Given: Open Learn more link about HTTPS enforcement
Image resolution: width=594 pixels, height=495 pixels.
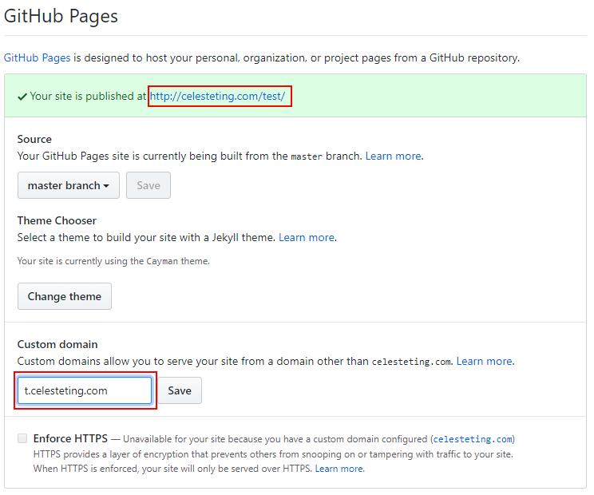Looking at the screenshot, I should [339, 469].
